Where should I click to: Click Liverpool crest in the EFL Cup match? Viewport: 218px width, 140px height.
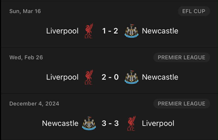tap(89, 31)
